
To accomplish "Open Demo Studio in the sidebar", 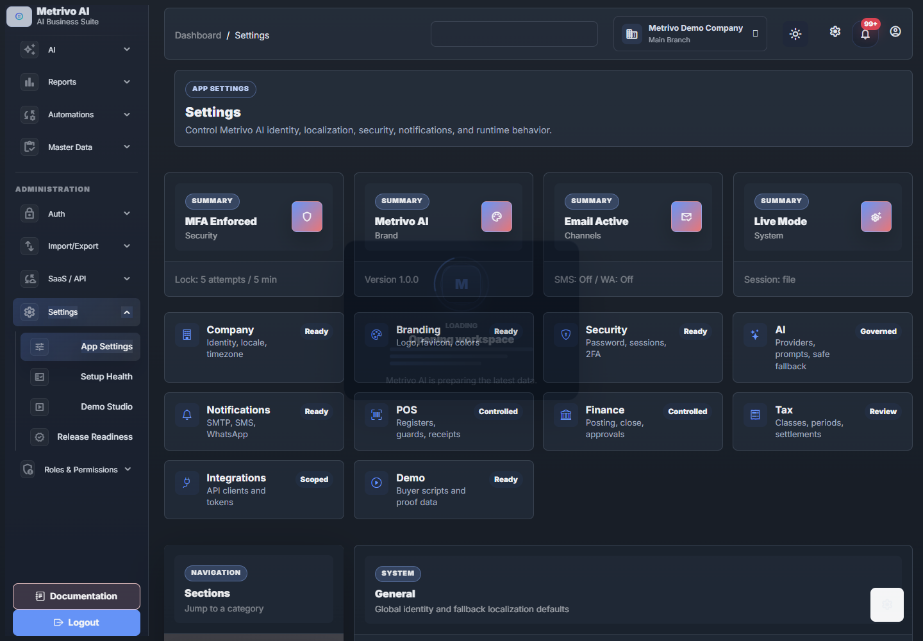I will [x=81, y=407].
